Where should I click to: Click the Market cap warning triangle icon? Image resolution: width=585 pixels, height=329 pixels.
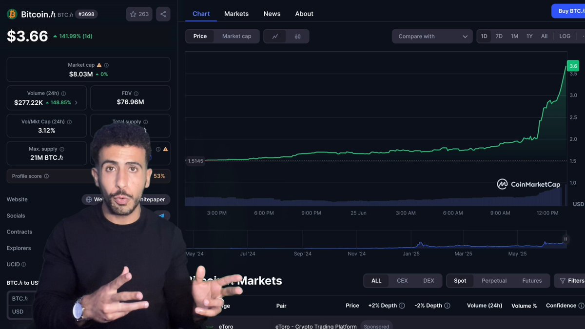pyautogui.click(x=99, y=65)
